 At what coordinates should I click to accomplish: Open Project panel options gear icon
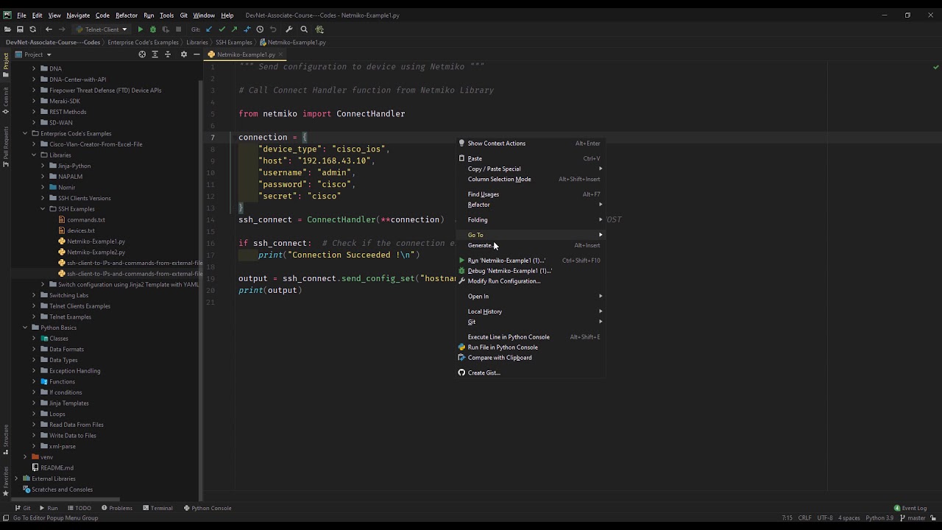(x=184, y=54)
